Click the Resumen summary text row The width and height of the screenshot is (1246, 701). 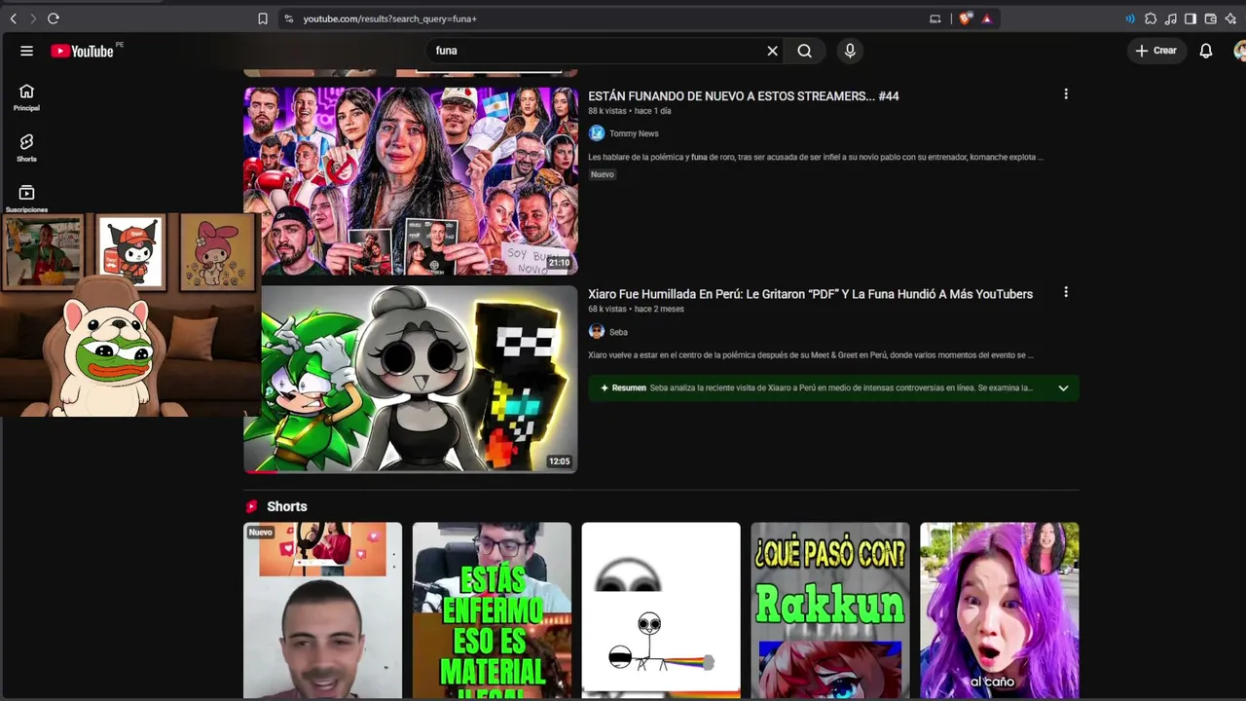pos(833,388)
